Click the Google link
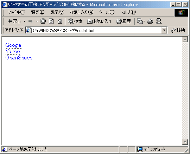The height and width of the screenshot is (154, 190). (x=13, y=45)
